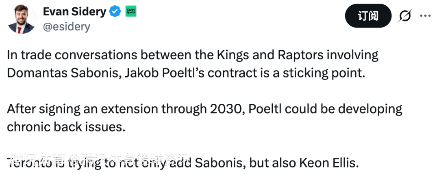Viewport: 439px width, 174px height.
Task: Open Grok actions icon beside subscribe button
Action: pyautogui.click(x=404, y=16)
